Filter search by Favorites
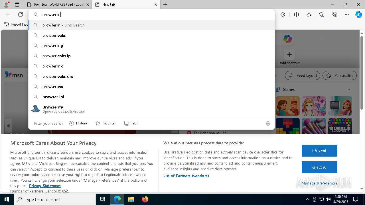Screen dimensions: 365x205 point(106,123)
